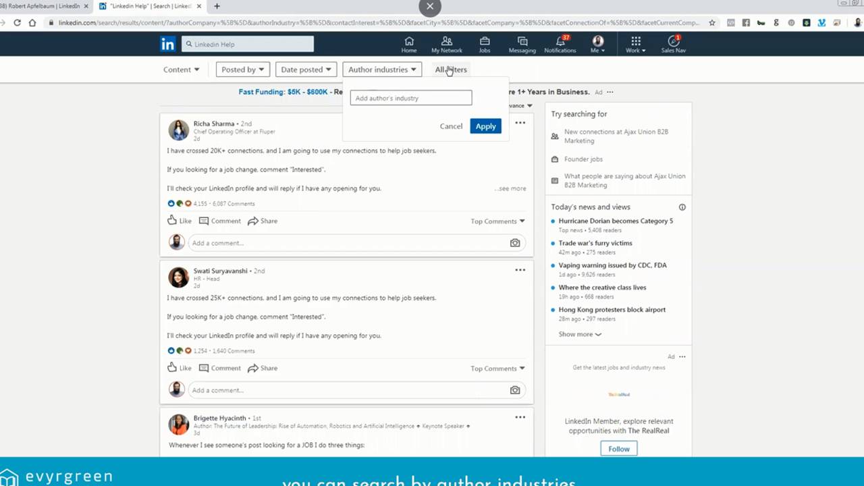The image size is (864, 486).
Task: Bookmark this page with the star
Action: (711, 22)
